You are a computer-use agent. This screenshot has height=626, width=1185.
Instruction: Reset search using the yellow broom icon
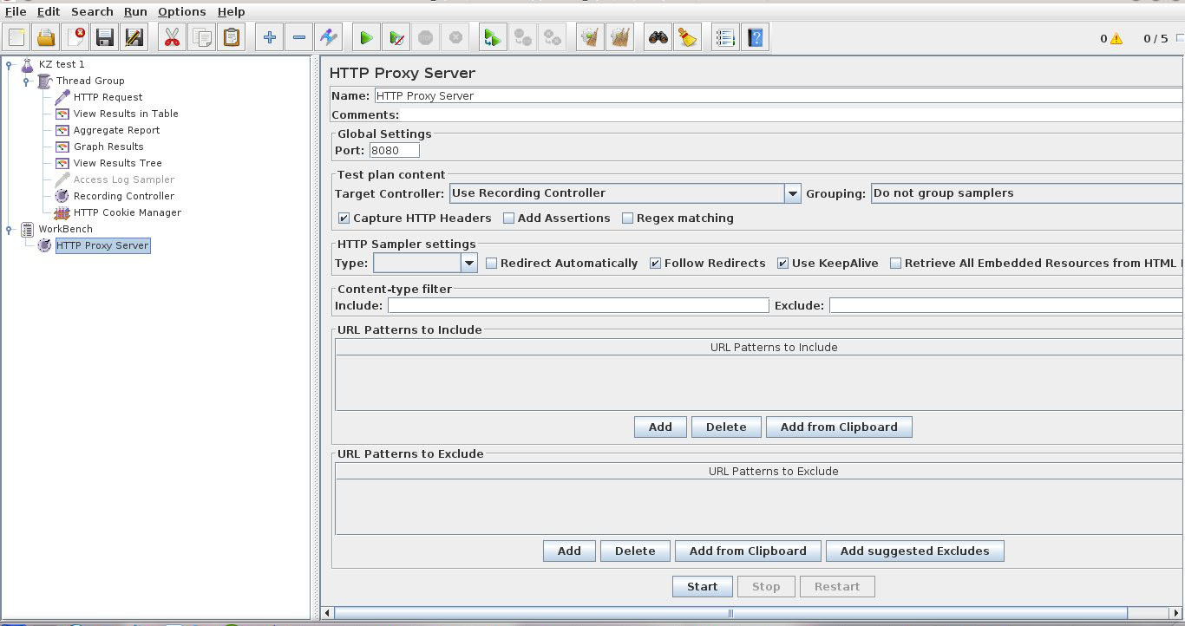point(688,37)
